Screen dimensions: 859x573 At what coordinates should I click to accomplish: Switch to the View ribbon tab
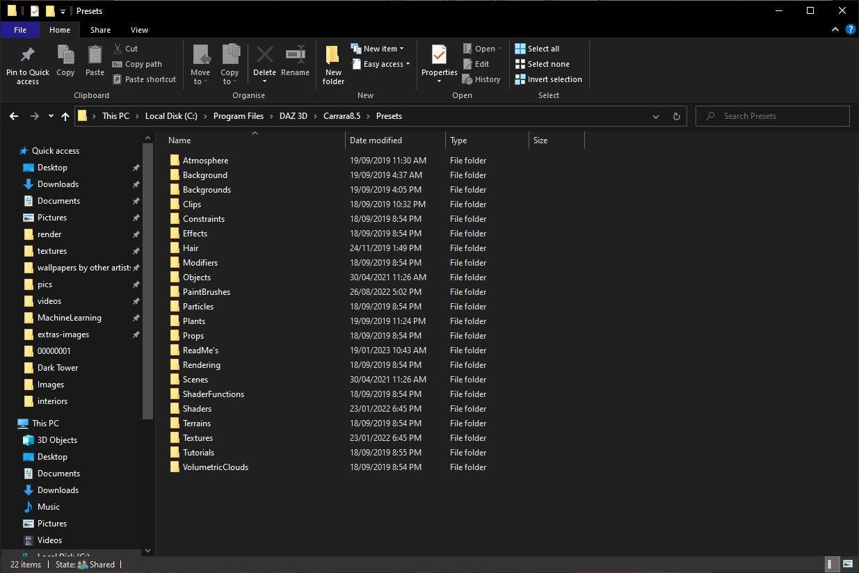139,30
